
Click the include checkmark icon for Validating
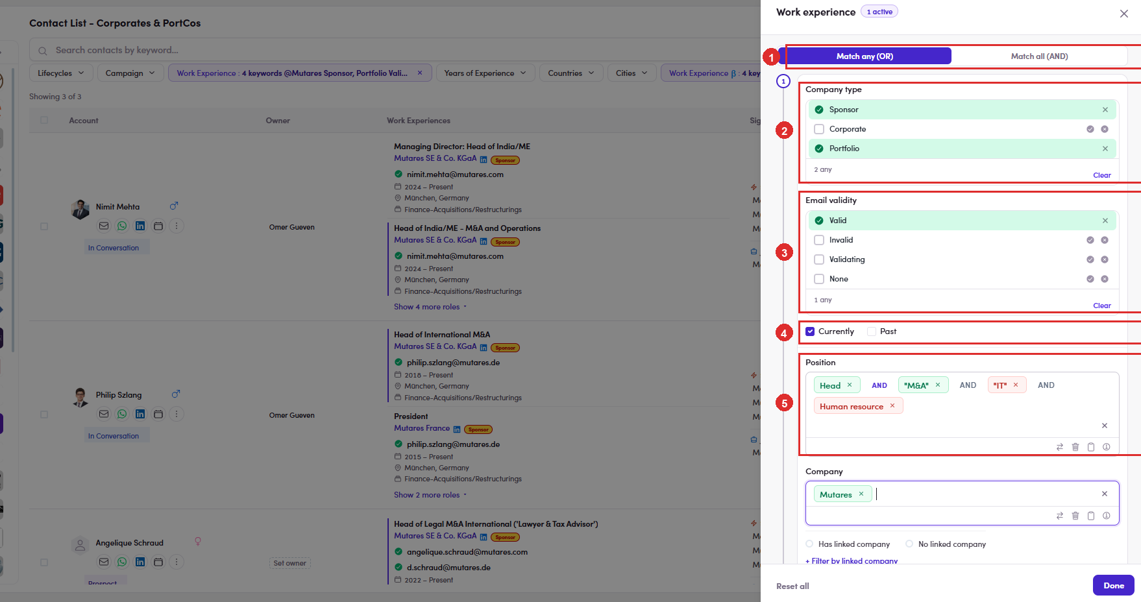[x=1090, y=259]
